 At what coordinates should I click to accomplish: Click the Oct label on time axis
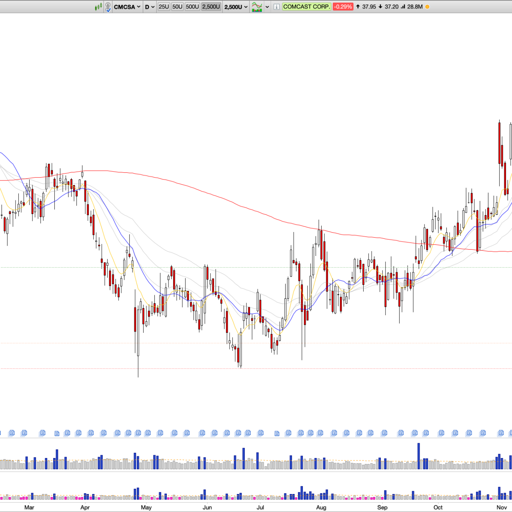[438, 507]
